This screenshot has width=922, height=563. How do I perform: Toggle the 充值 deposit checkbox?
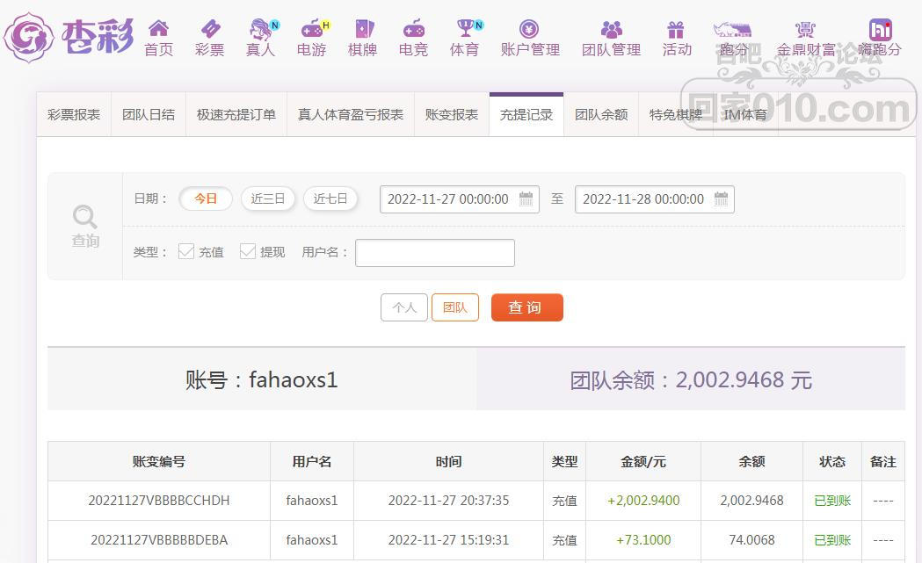coord(185,251)
